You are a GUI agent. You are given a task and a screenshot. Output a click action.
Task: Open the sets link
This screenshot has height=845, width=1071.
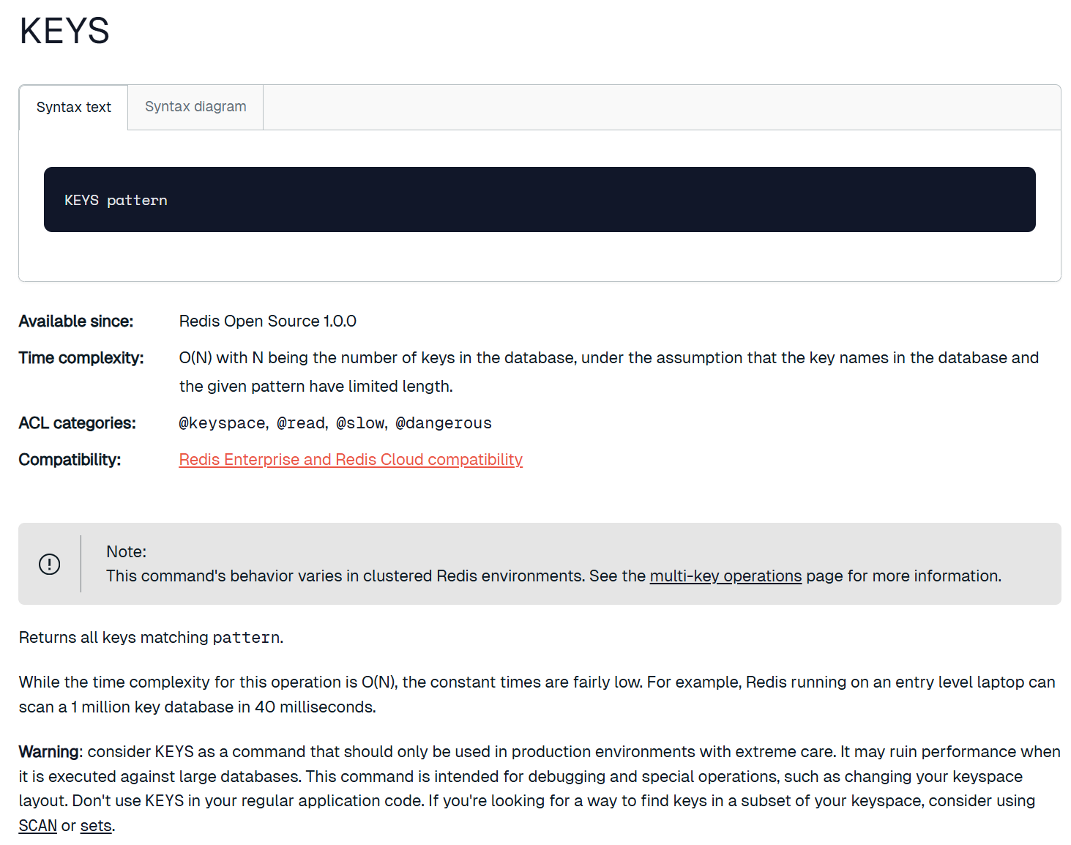pos(96,825)
